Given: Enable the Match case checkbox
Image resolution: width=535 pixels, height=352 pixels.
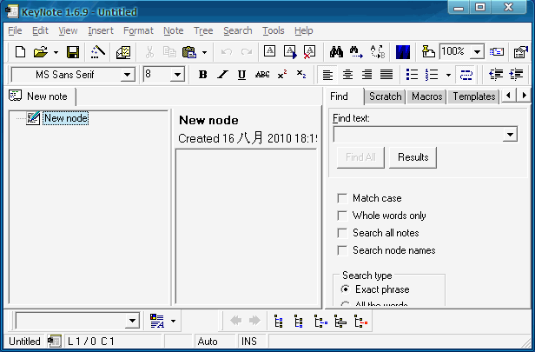Looking at the screenshot, I should click(343, 198).
